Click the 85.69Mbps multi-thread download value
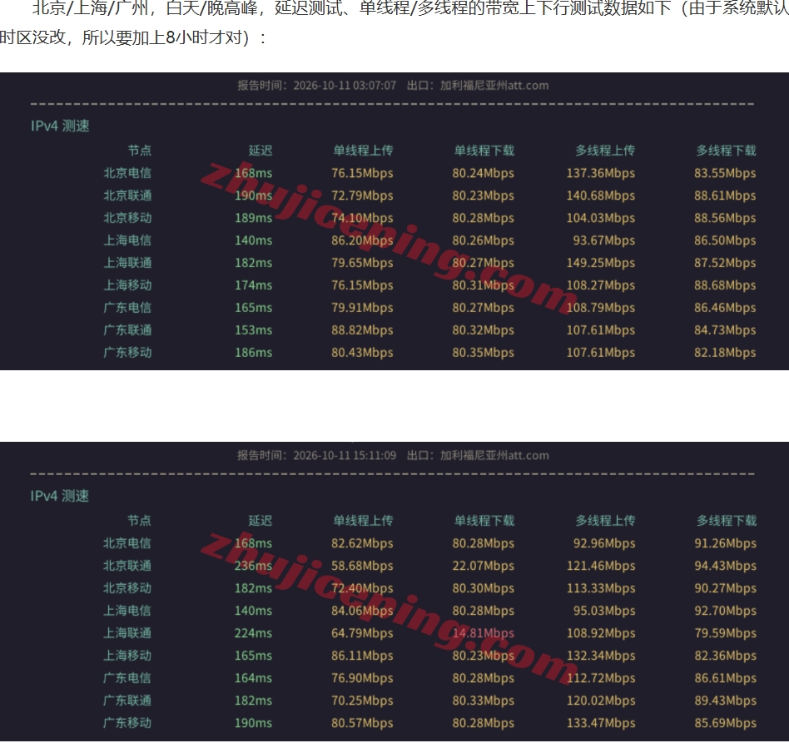Image resolution: width=789 pixels, height=743 pixels. [x=726, y=723]
